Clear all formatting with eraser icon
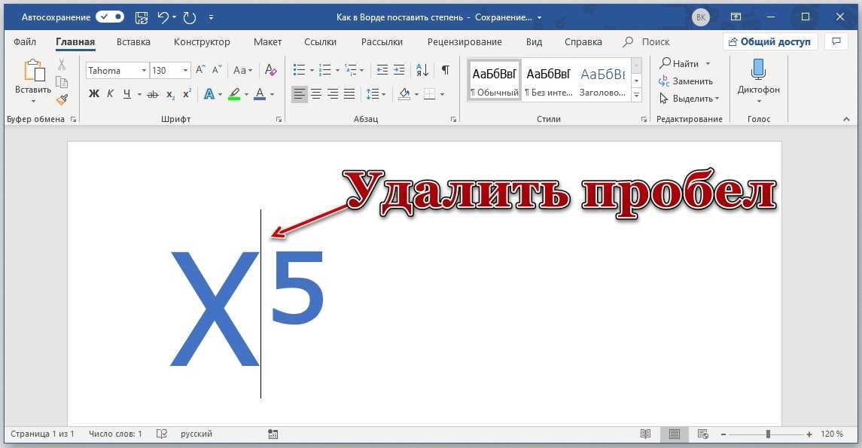The width and height of the screenshot is (862, 448). pyautogui.click(x=271, y=70)
